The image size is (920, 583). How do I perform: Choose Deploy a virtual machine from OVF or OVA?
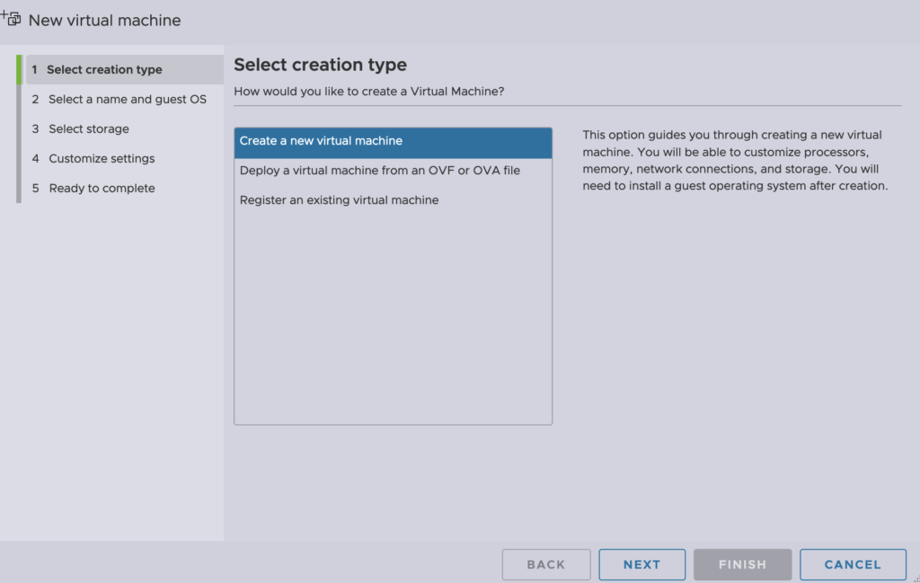point(380,171)
